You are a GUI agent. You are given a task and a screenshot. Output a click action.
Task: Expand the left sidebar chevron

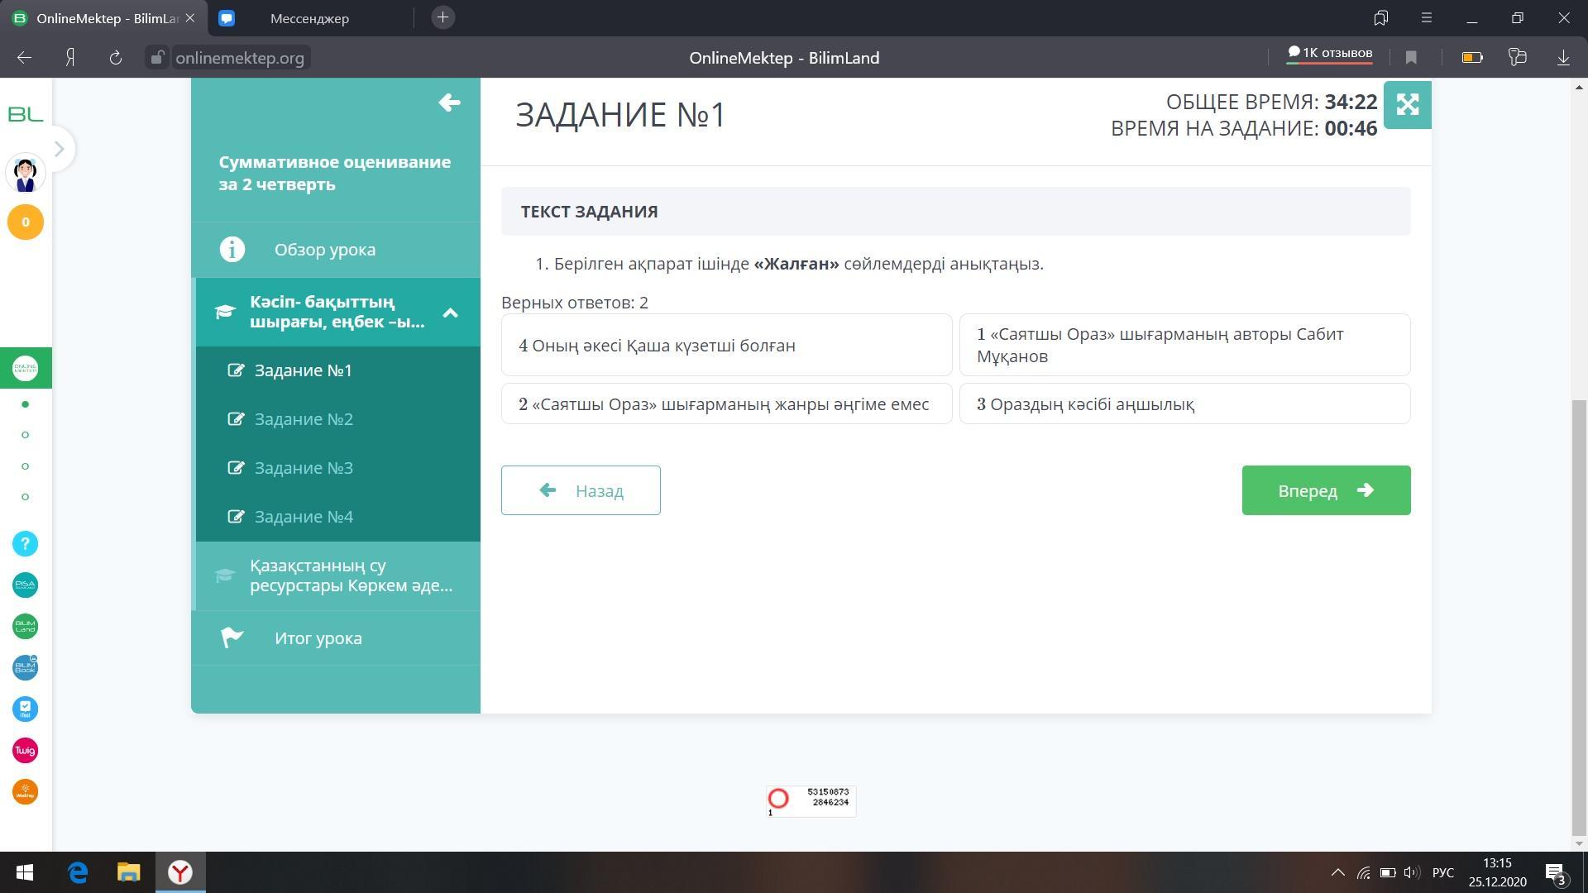[x=59, y=150]
